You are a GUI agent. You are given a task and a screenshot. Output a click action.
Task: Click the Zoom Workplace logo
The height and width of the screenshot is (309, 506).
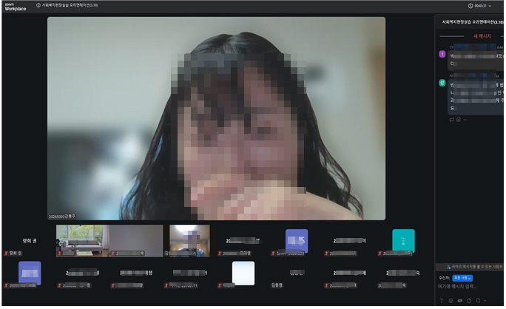(x=13, y=7)
